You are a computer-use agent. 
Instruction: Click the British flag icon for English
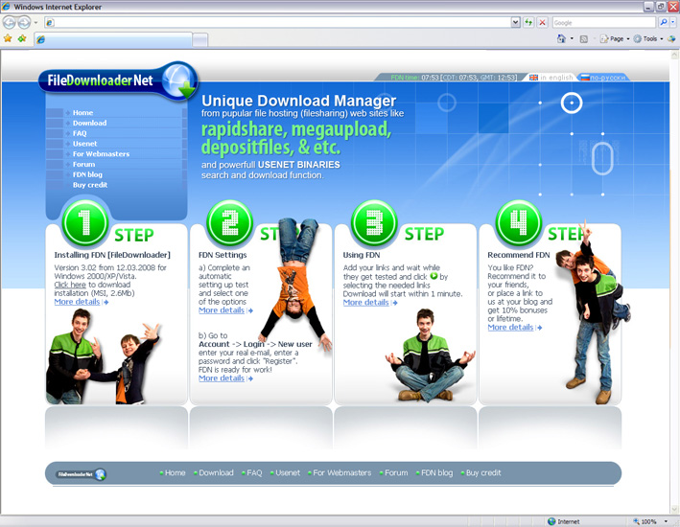(533, 78)
